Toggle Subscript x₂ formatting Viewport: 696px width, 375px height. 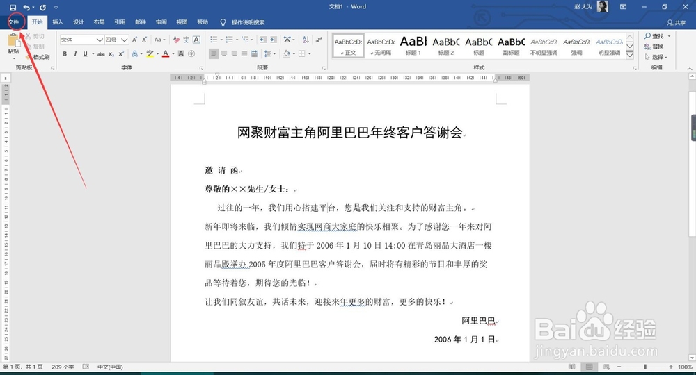coord(111,54)
